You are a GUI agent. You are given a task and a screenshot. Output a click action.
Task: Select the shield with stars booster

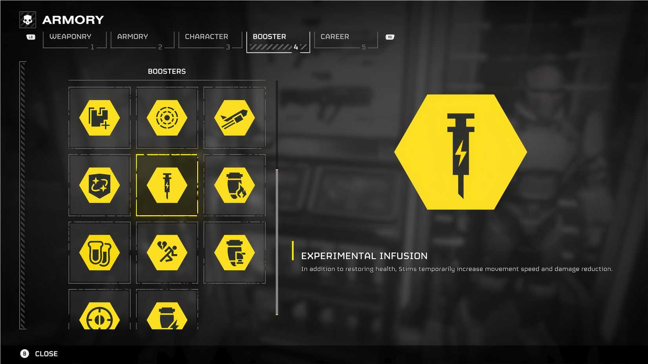tap(99, 185)
